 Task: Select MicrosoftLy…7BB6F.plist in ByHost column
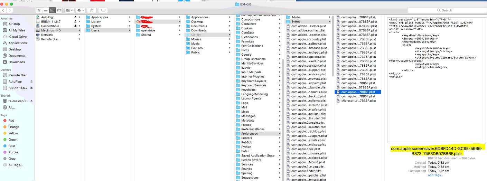click(x=358, y=101)
